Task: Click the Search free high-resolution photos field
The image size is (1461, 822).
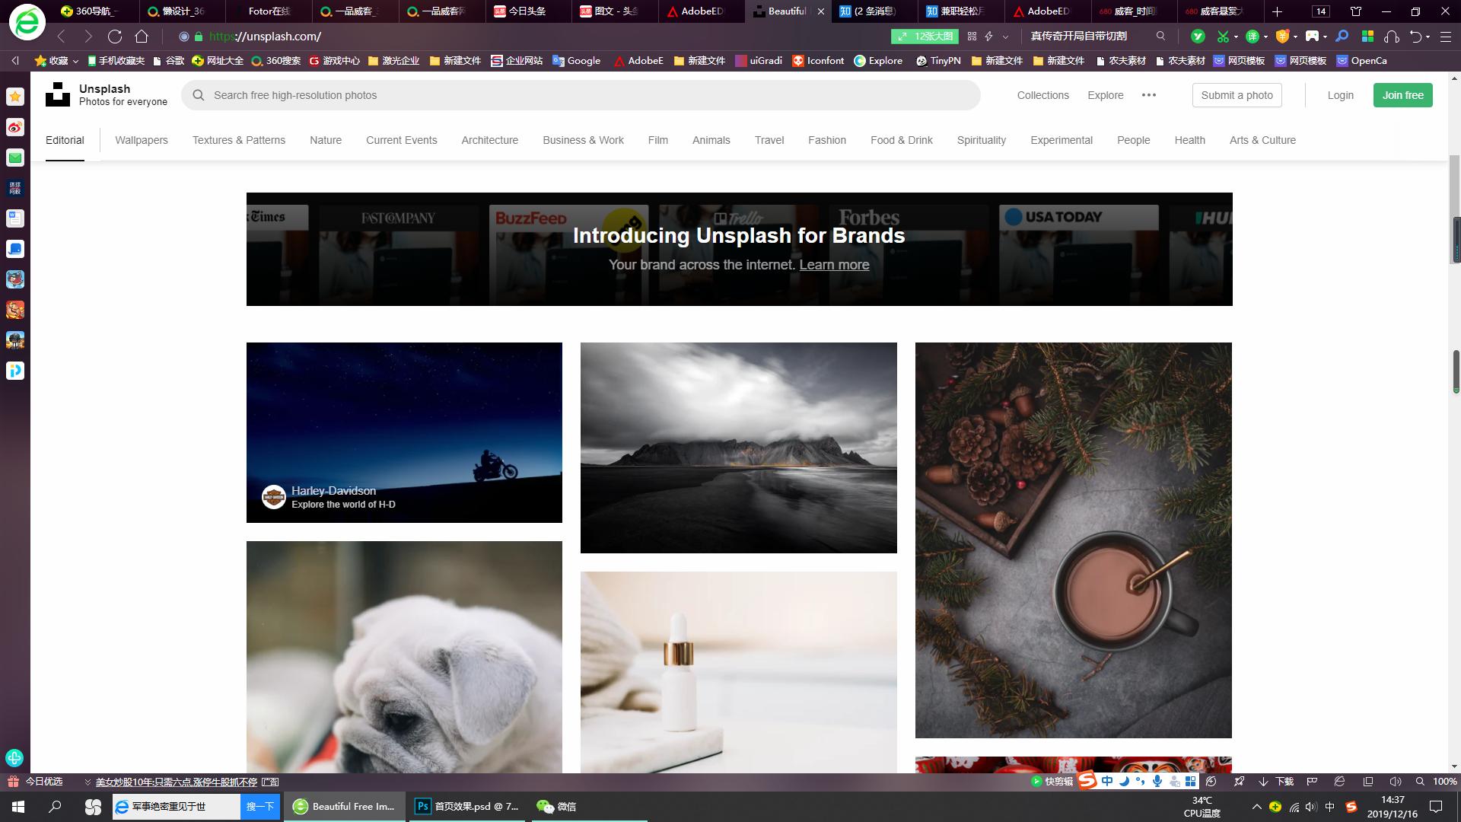Action: click(x=578, y=95)
